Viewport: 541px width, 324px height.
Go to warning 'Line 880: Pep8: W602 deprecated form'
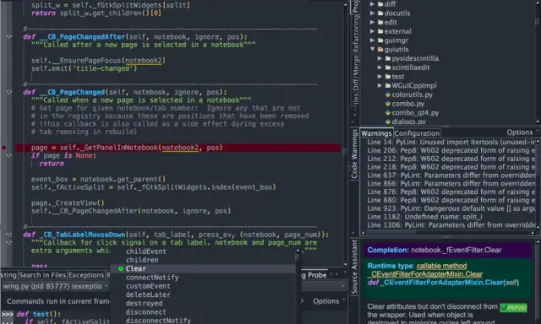451,200
